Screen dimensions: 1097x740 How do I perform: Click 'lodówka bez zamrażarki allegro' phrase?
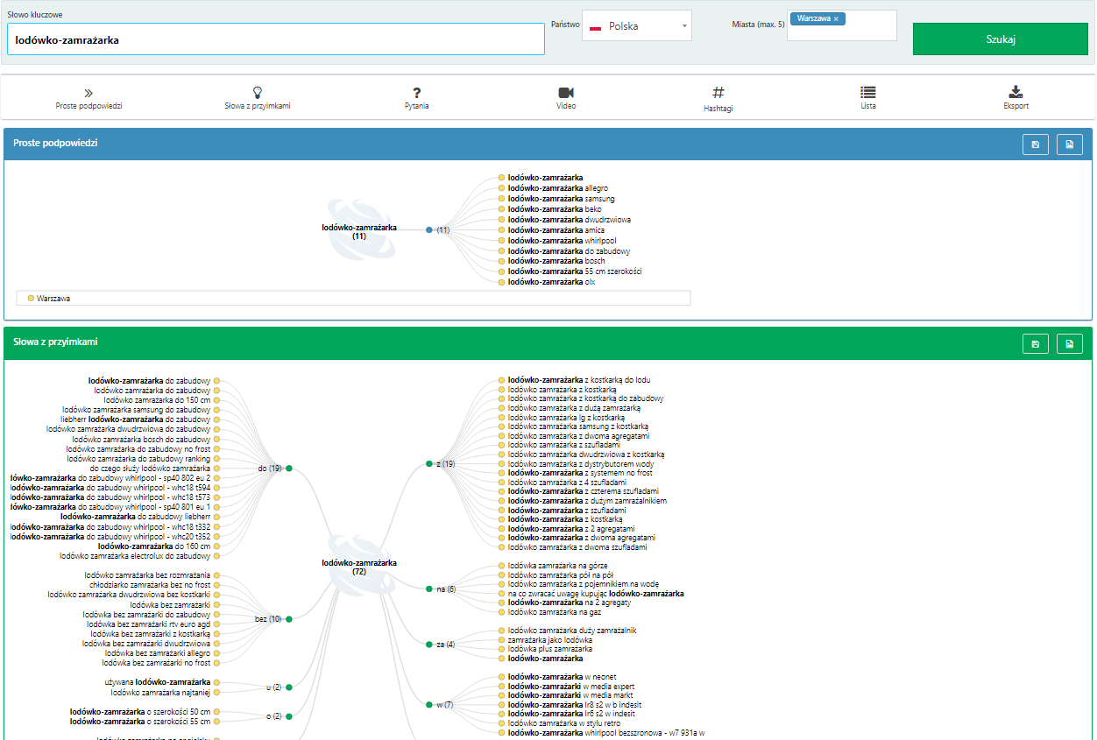click(x=158, y=653)
